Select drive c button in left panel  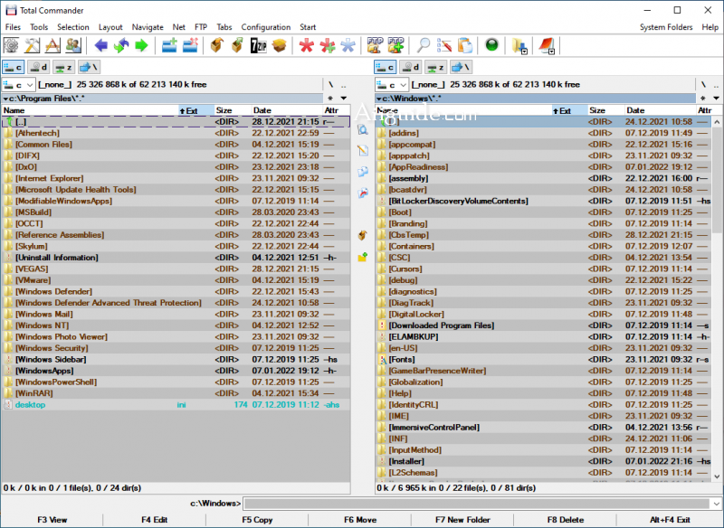(x=13, y=67)
